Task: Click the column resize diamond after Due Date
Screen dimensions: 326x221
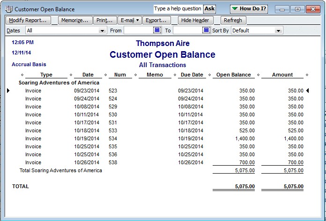Action: click(208, 75)
